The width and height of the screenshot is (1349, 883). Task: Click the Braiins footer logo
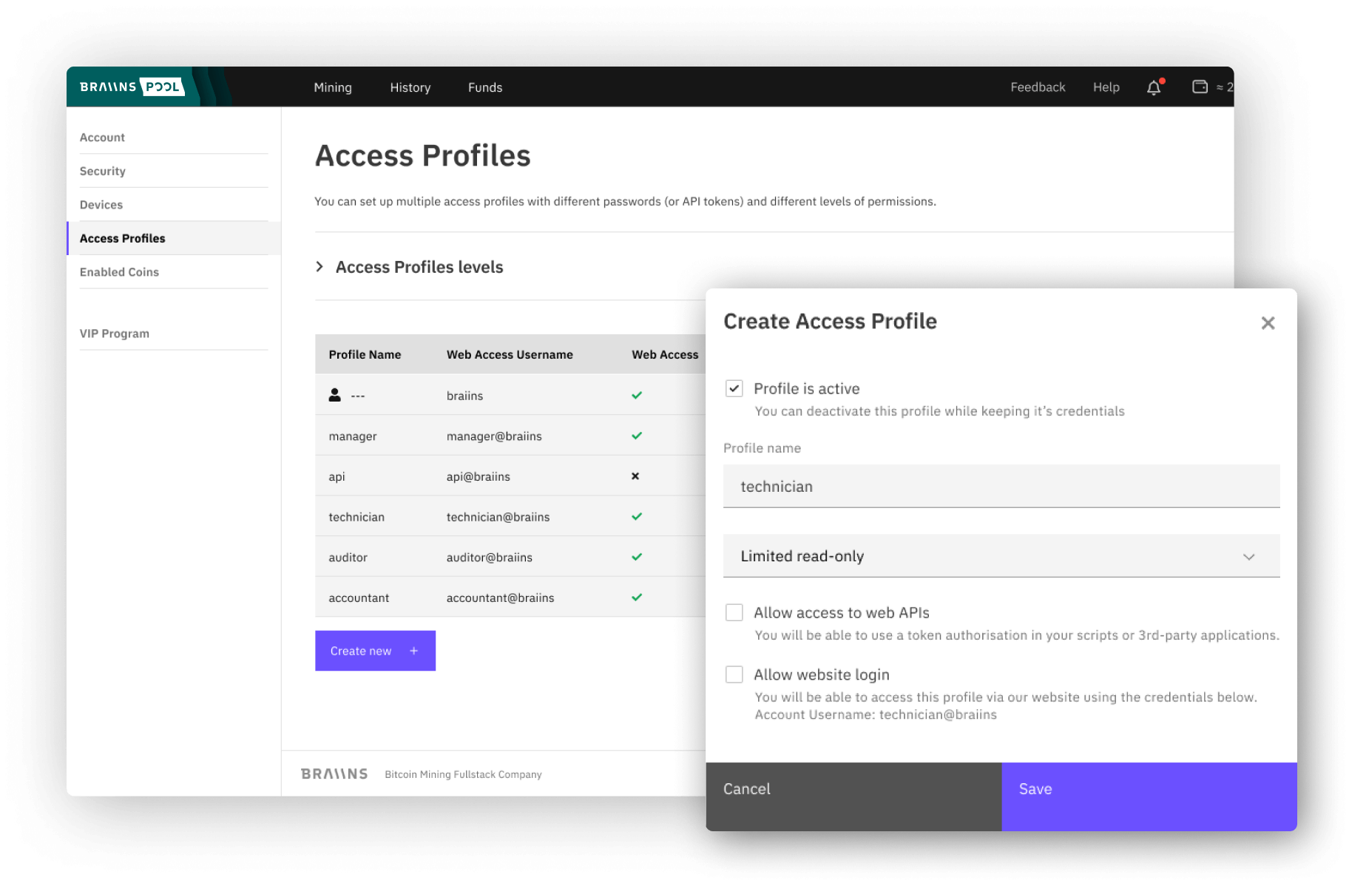[334, 774]
